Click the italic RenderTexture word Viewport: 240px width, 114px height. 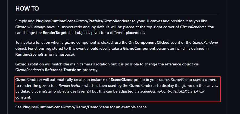[x=71, y=86]
